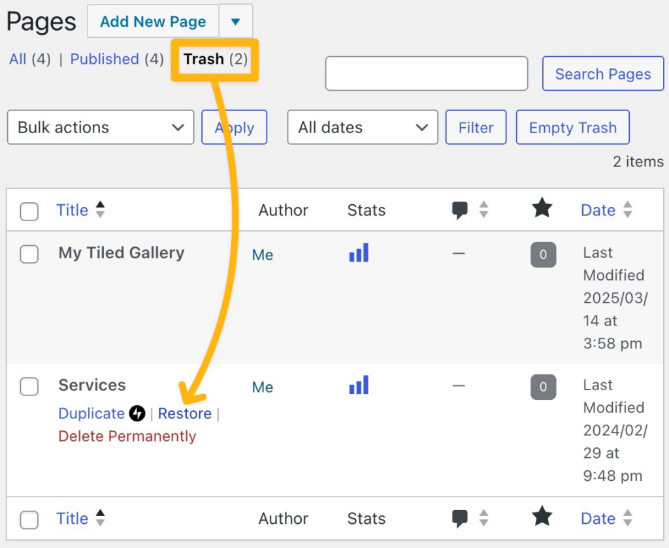Switch to the Published (4) view
Viewport: 669px width, 548px height.
click(105, 59)
